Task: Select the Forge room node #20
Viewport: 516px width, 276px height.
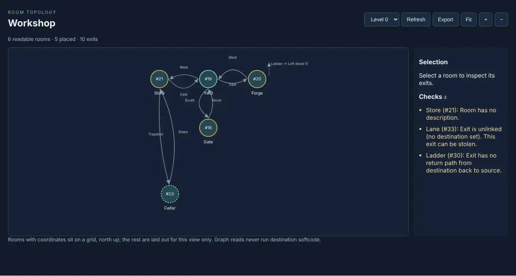Action: 257,79
